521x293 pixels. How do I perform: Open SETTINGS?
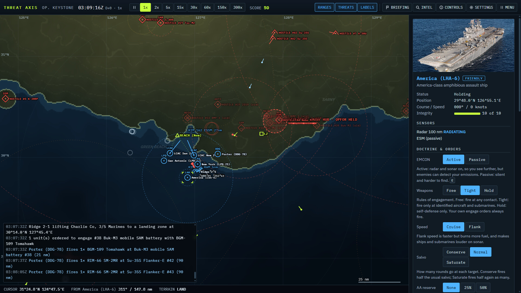(x=481, y=8)
